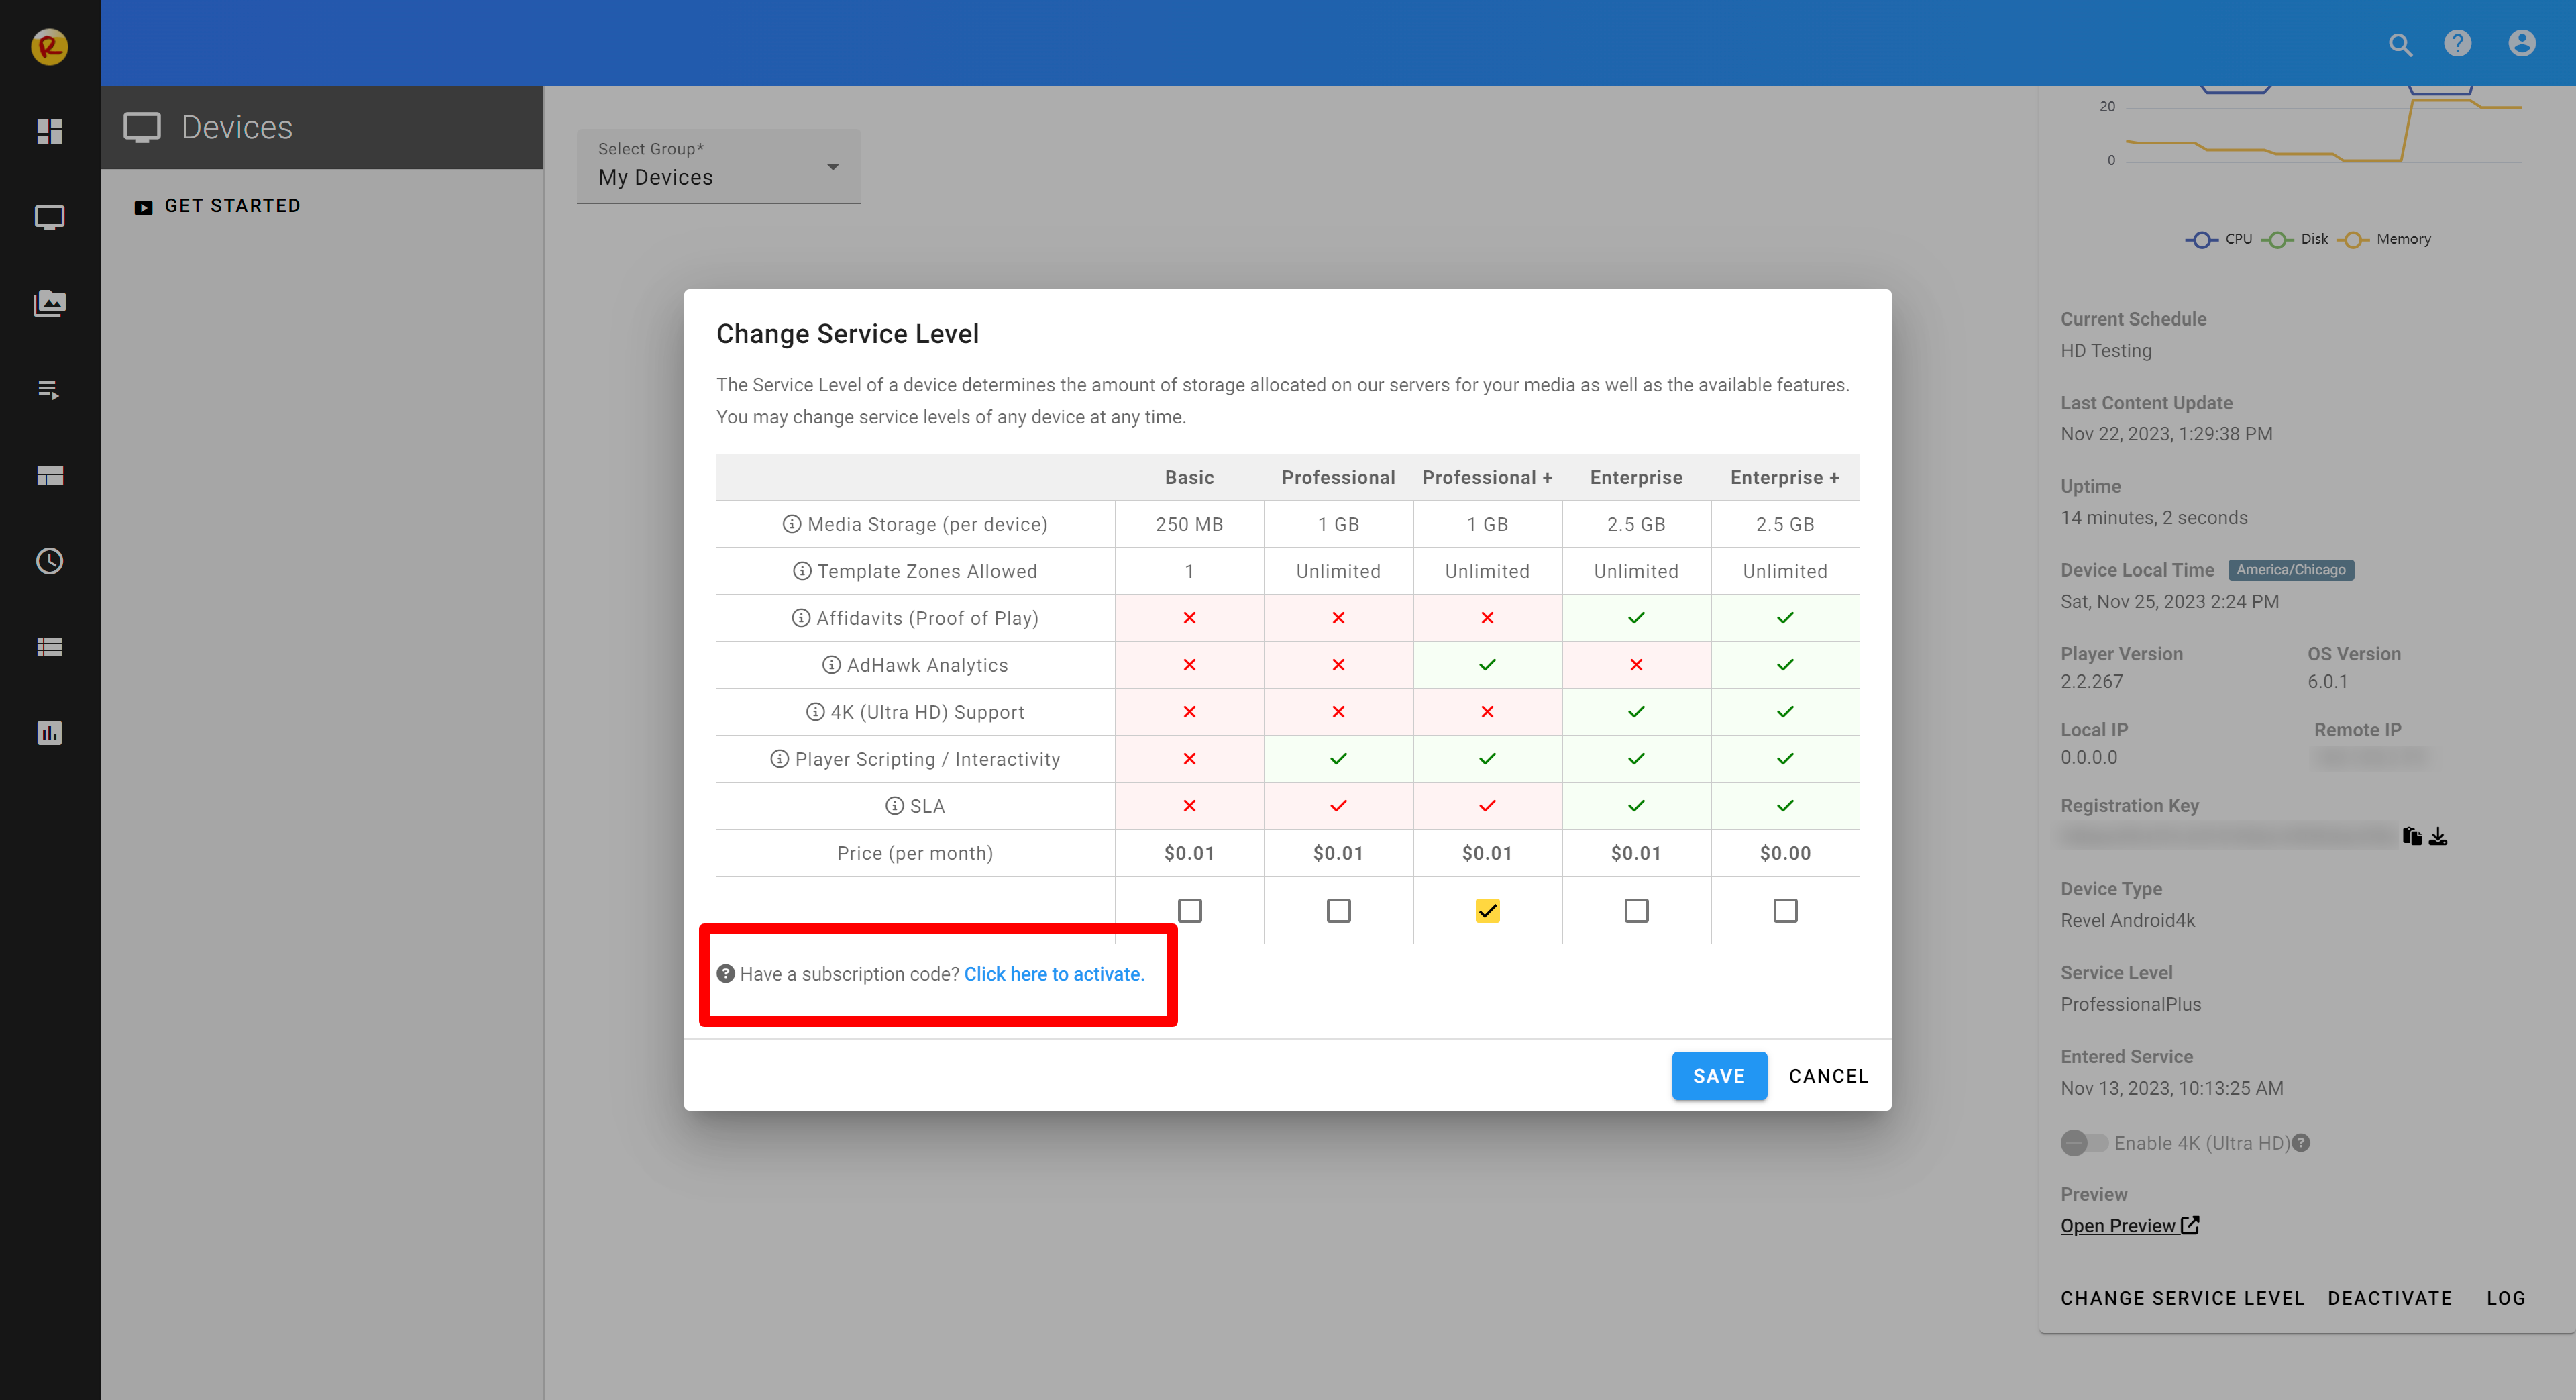The width and height of the screenshot is (2576, 1400).
Task: Open the playlists icon in sidebar
Action: coord(49,389)
